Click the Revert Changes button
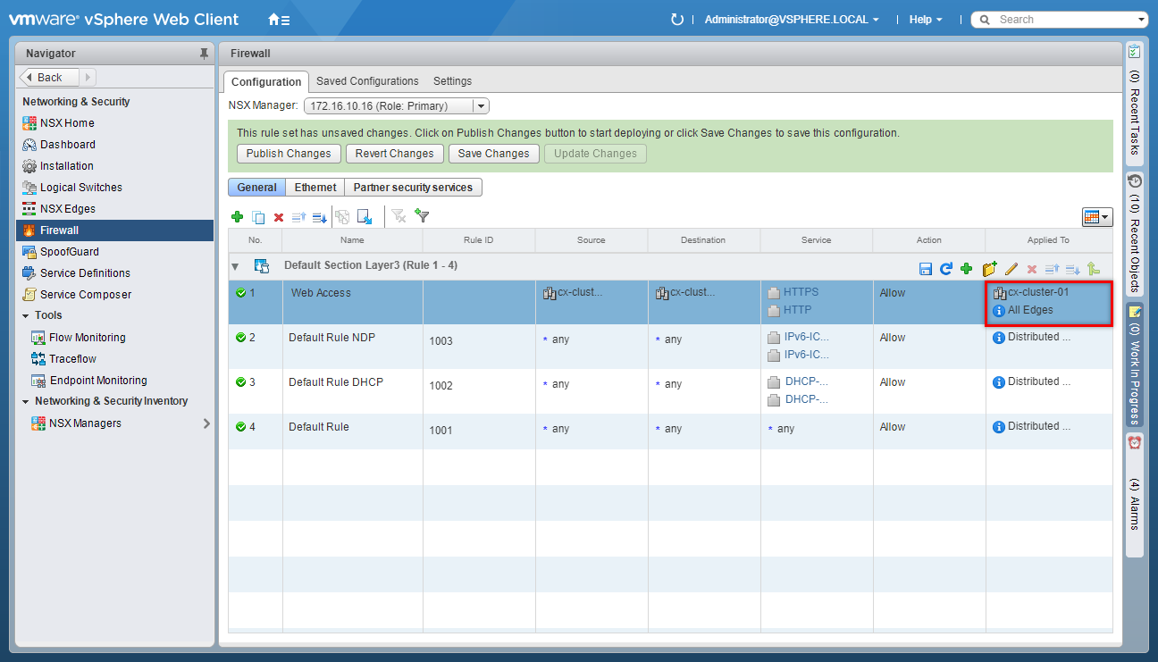 click(394, 154)
